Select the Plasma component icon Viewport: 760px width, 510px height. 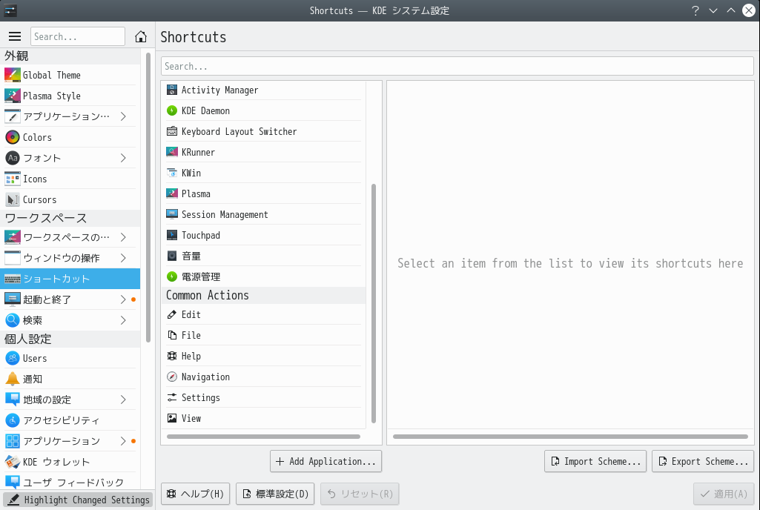[x=172, y=193]
